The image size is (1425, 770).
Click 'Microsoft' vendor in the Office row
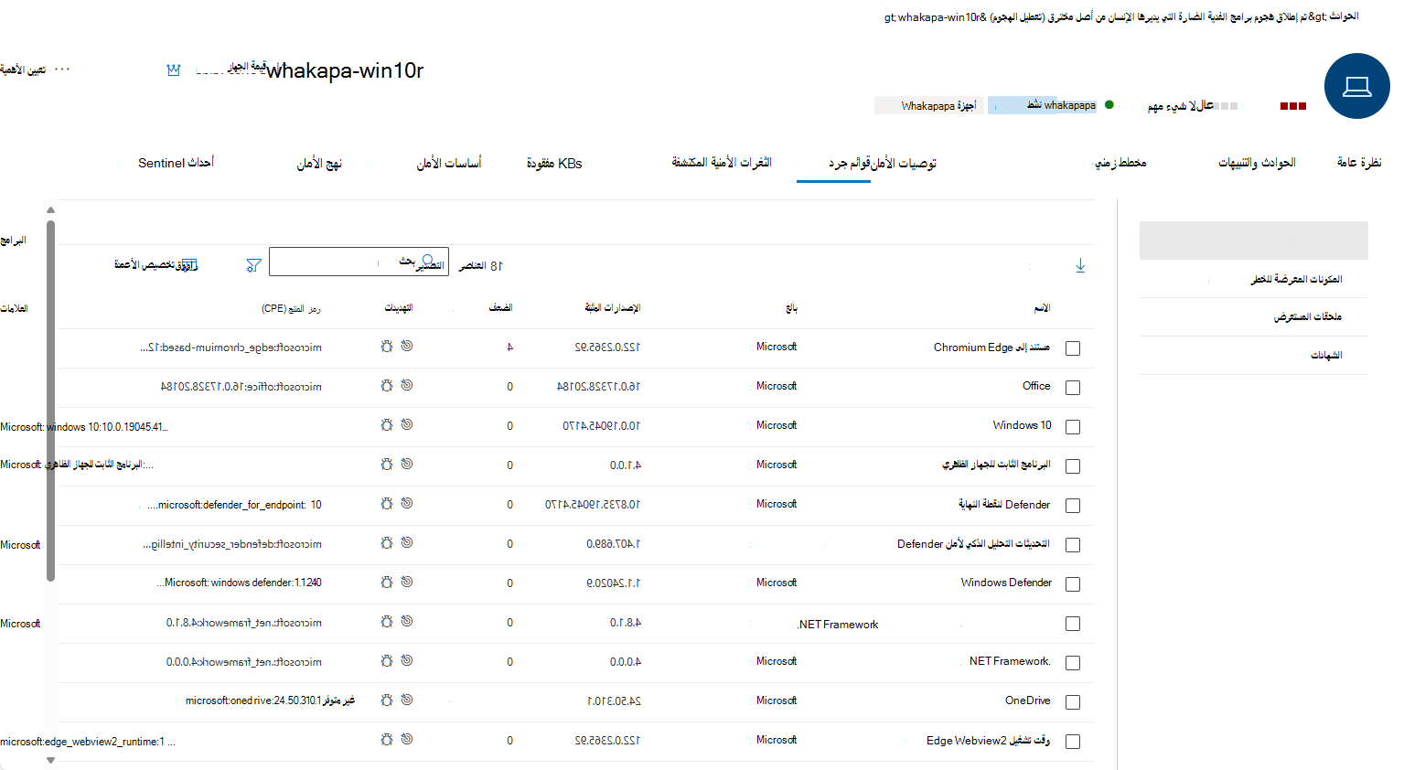coord(777,386)
